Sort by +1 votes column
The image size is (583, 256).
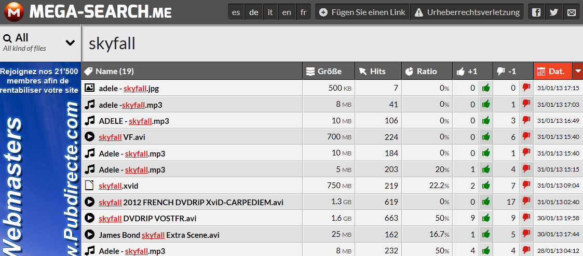coord(472,71)
